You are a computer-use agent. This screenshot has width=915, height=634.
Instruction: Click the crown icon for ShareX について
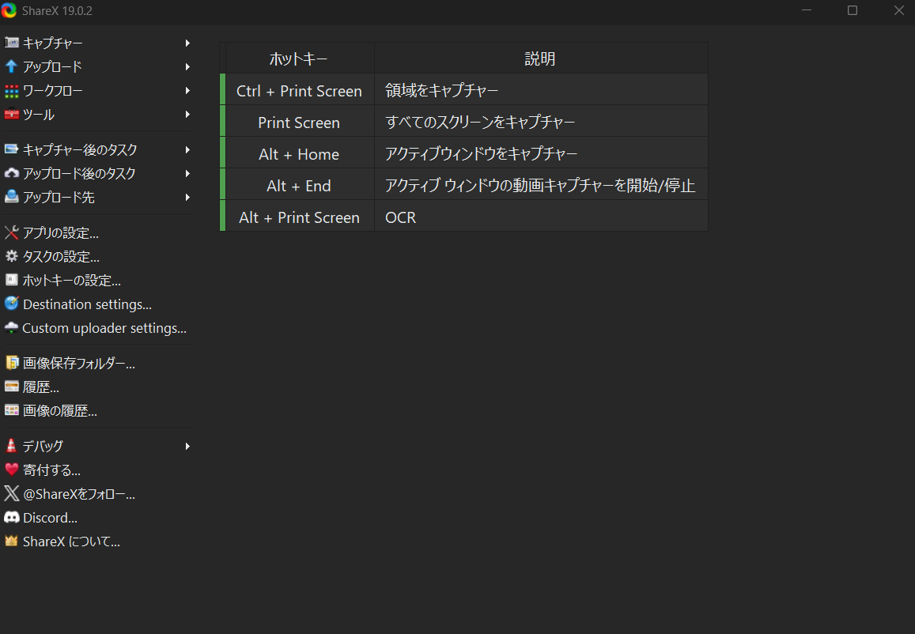click(11, 542)
